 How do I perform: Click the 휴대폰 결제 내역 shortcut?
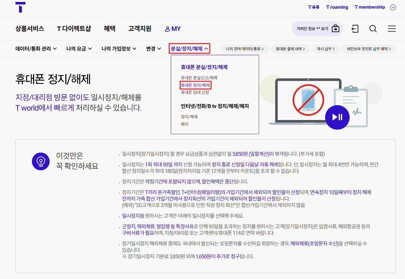[x=290, y=49]
